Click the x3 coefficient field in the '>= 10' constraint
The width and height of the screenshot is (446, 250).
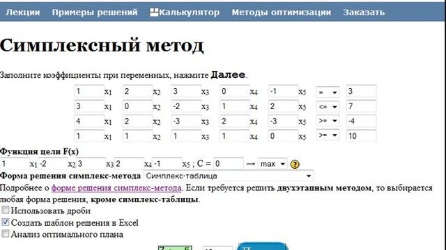(186, 136)
